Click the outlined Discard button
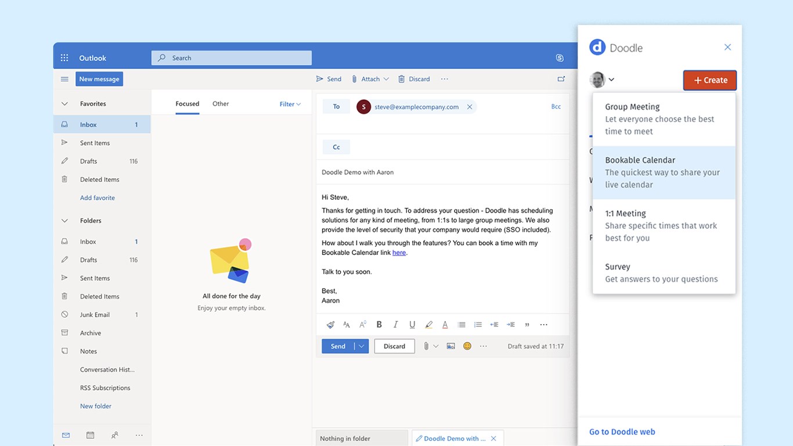 click(394, 346)
